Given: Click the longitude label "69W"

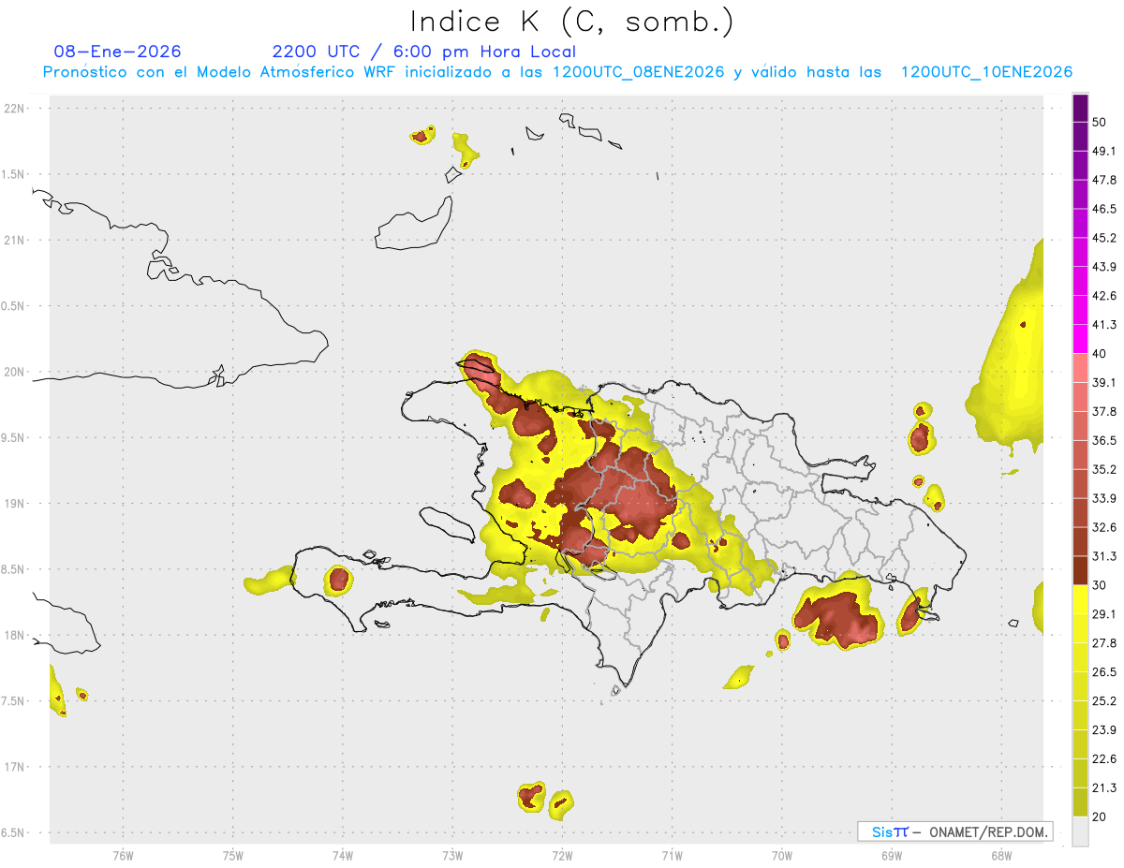Looking at the screenshot, I should (892, 855).
